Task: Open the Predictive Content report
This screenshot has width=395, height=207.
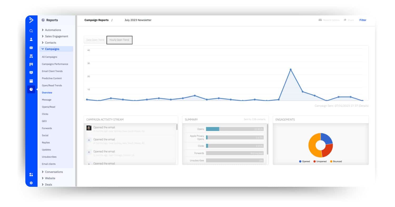Action: coord(52,78)
